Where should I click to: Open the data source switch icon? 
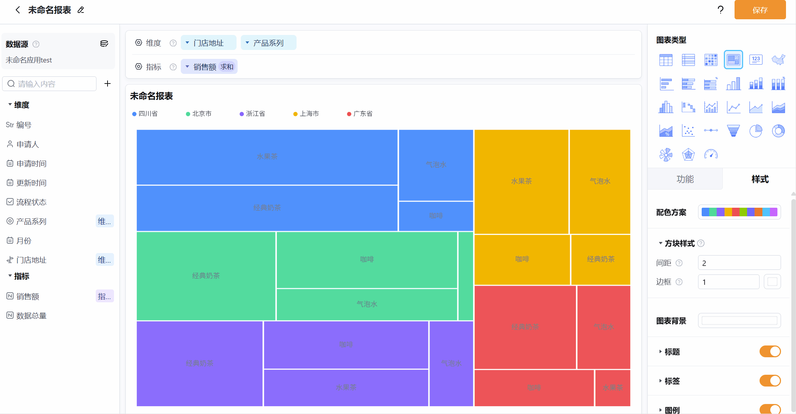[104, 44]
